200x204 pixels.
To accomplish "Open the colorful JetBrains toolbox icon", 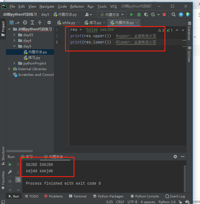I will tap(188, 14).
